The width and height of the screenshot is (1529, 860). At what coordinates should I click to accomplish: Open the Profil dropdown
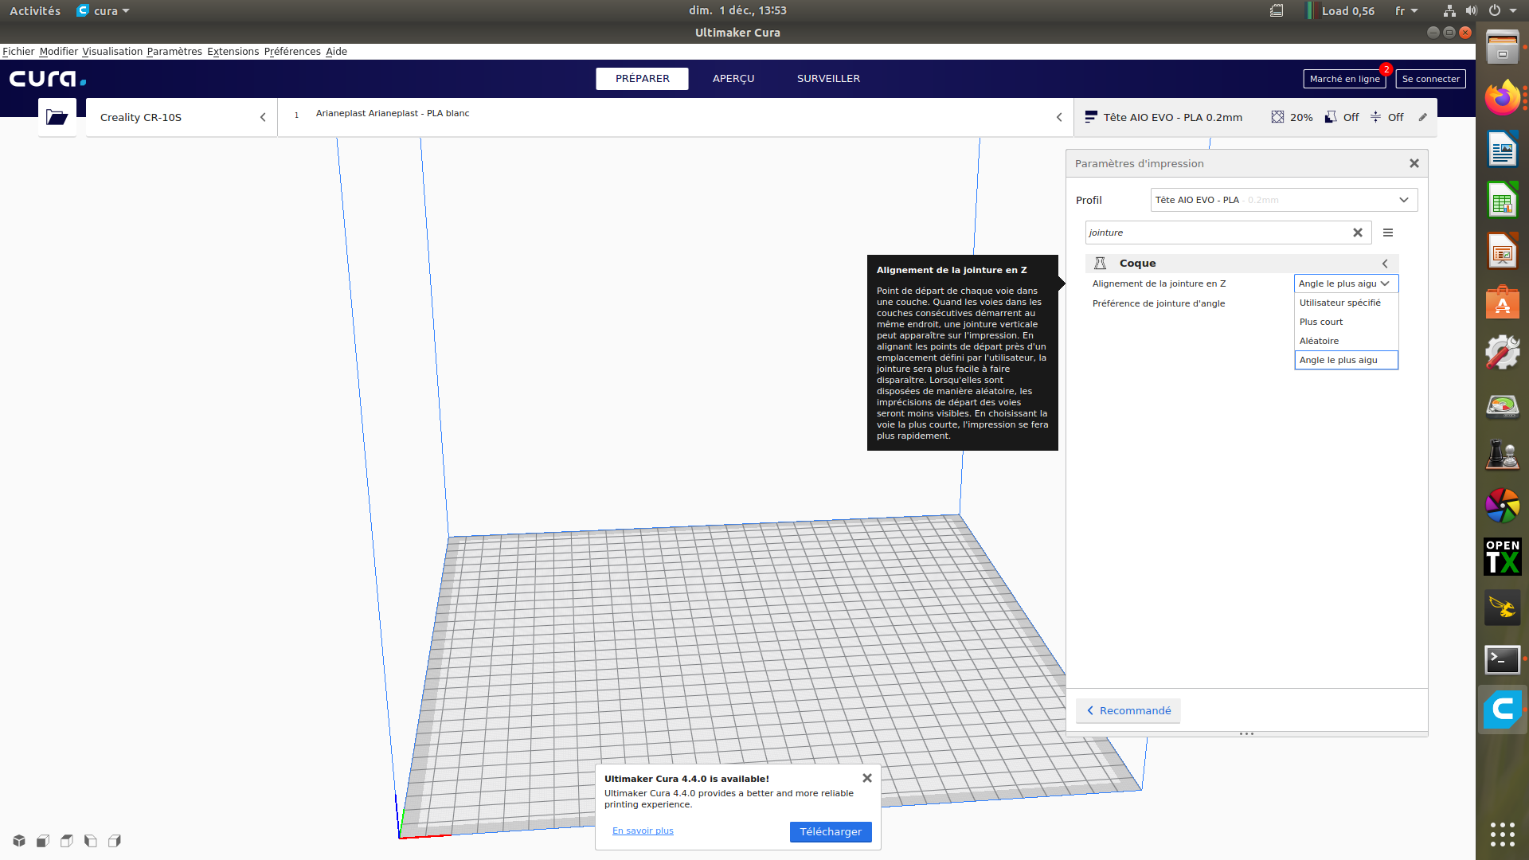1284,200
